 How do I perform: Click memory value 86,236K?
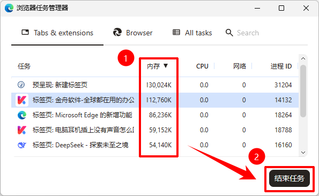160,115
